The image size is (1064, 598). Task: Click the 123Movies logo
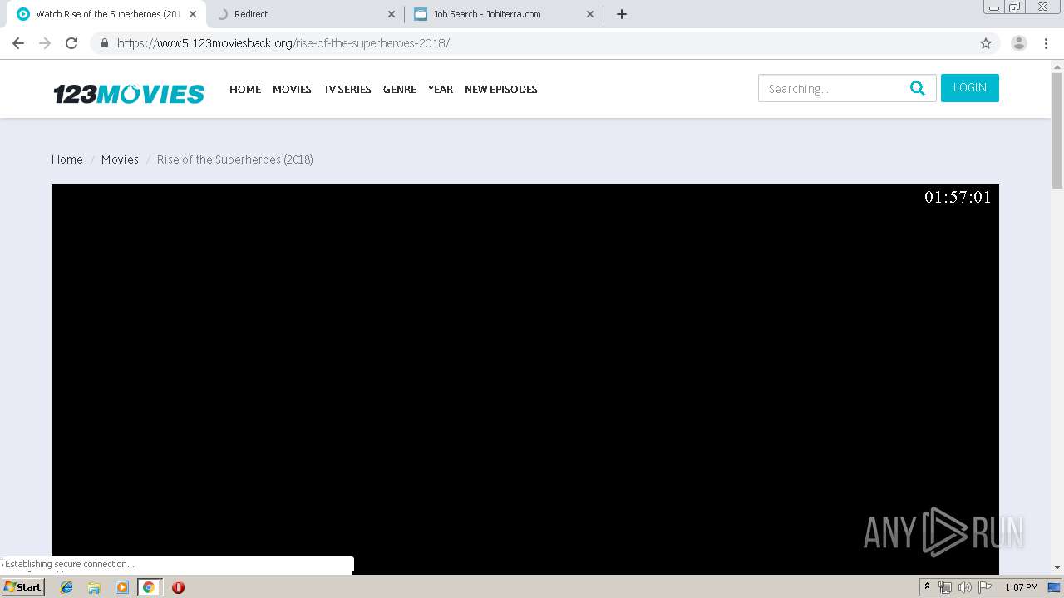pyautogui.click(x=129, y=94)
